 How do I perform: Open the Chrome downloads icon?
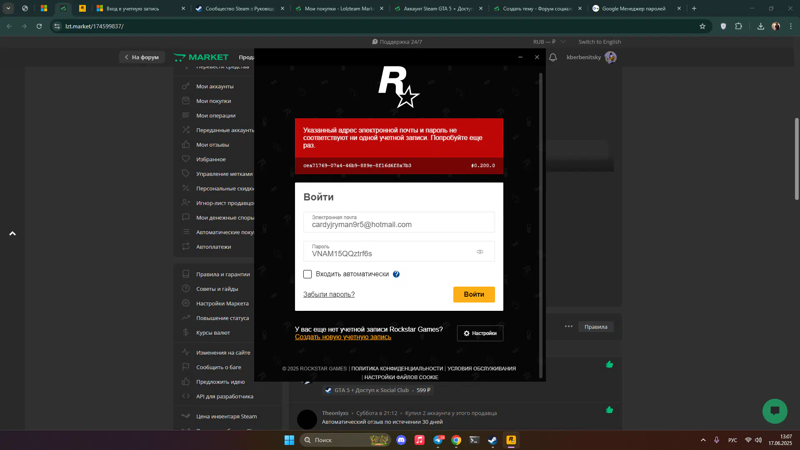coord(761,26)
